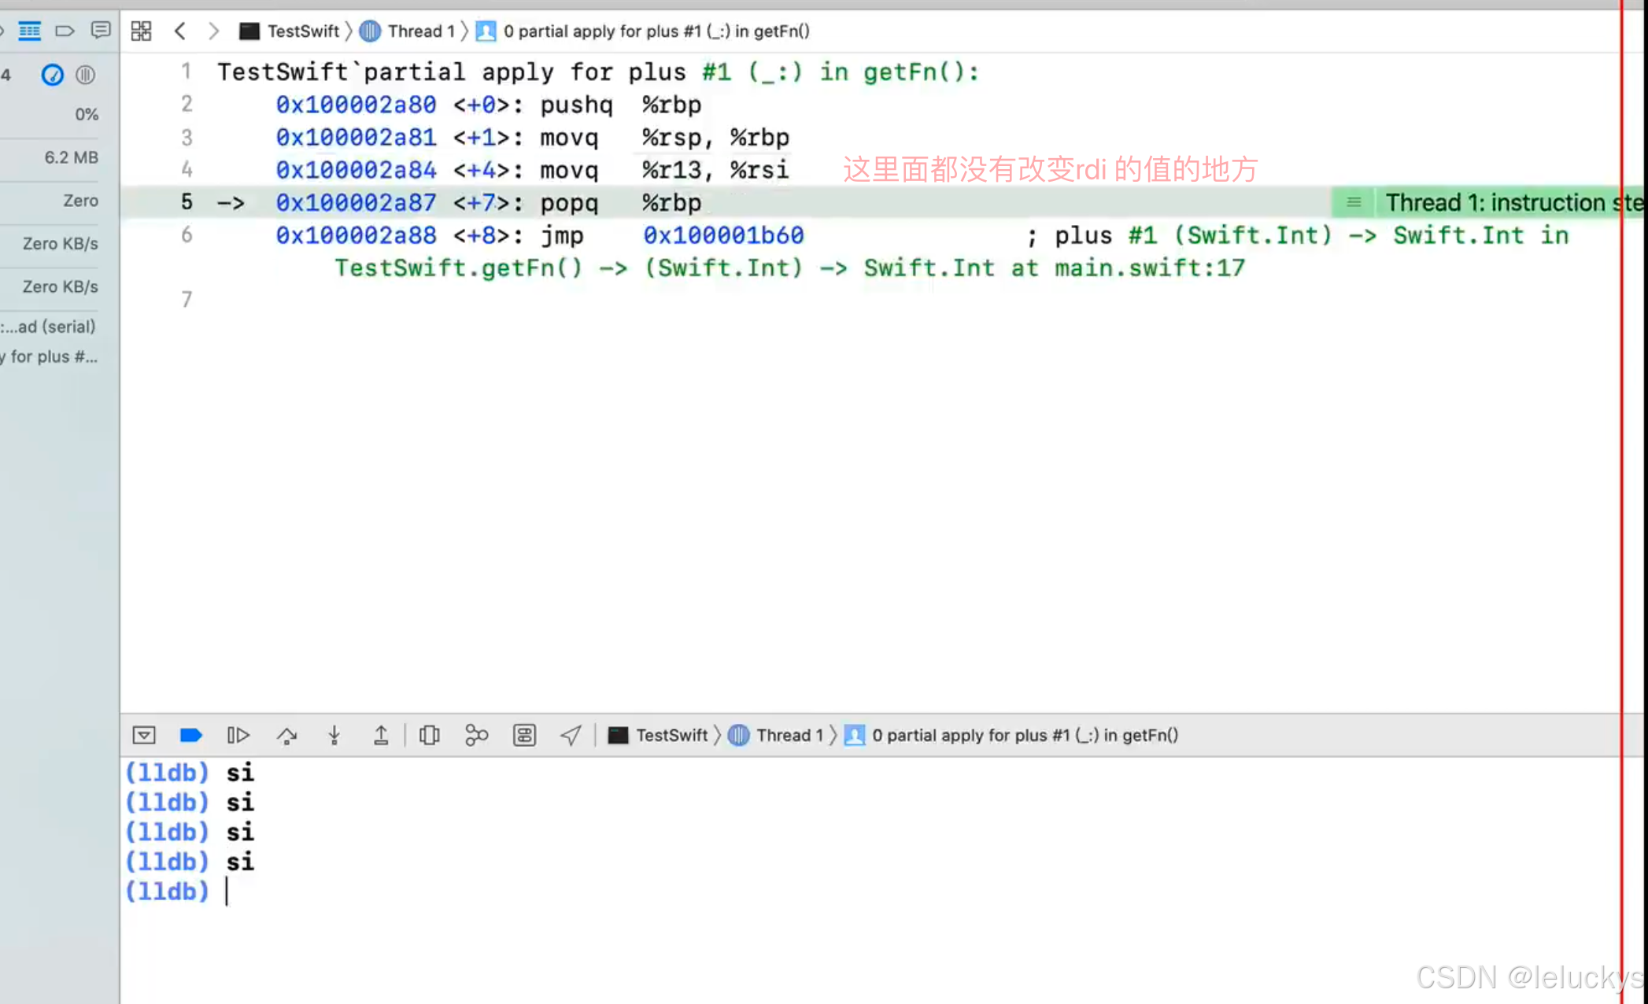Click the Continue program execution button
The image size is (1648, 1004).
pos(238,735)
